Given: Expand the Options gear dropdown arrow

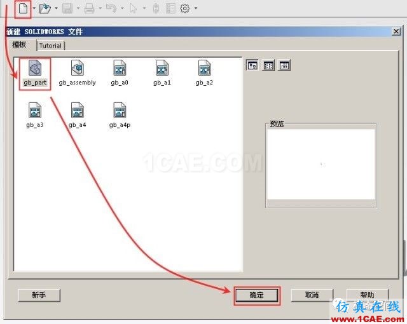Looking at the screenshot, I should pos(196,8).
